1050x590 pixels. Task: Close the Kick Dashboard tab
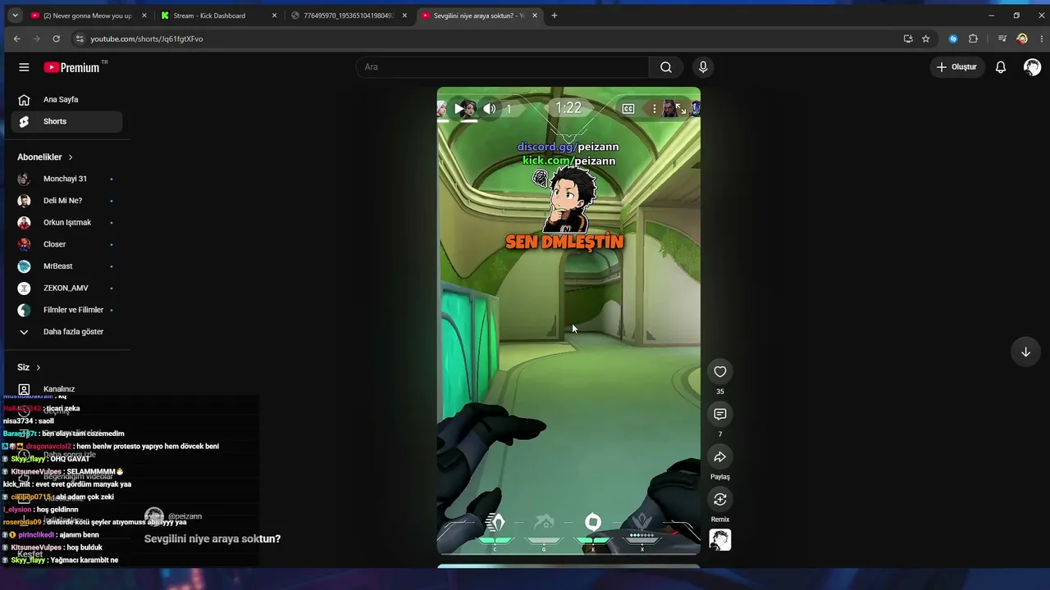point(274,16)
